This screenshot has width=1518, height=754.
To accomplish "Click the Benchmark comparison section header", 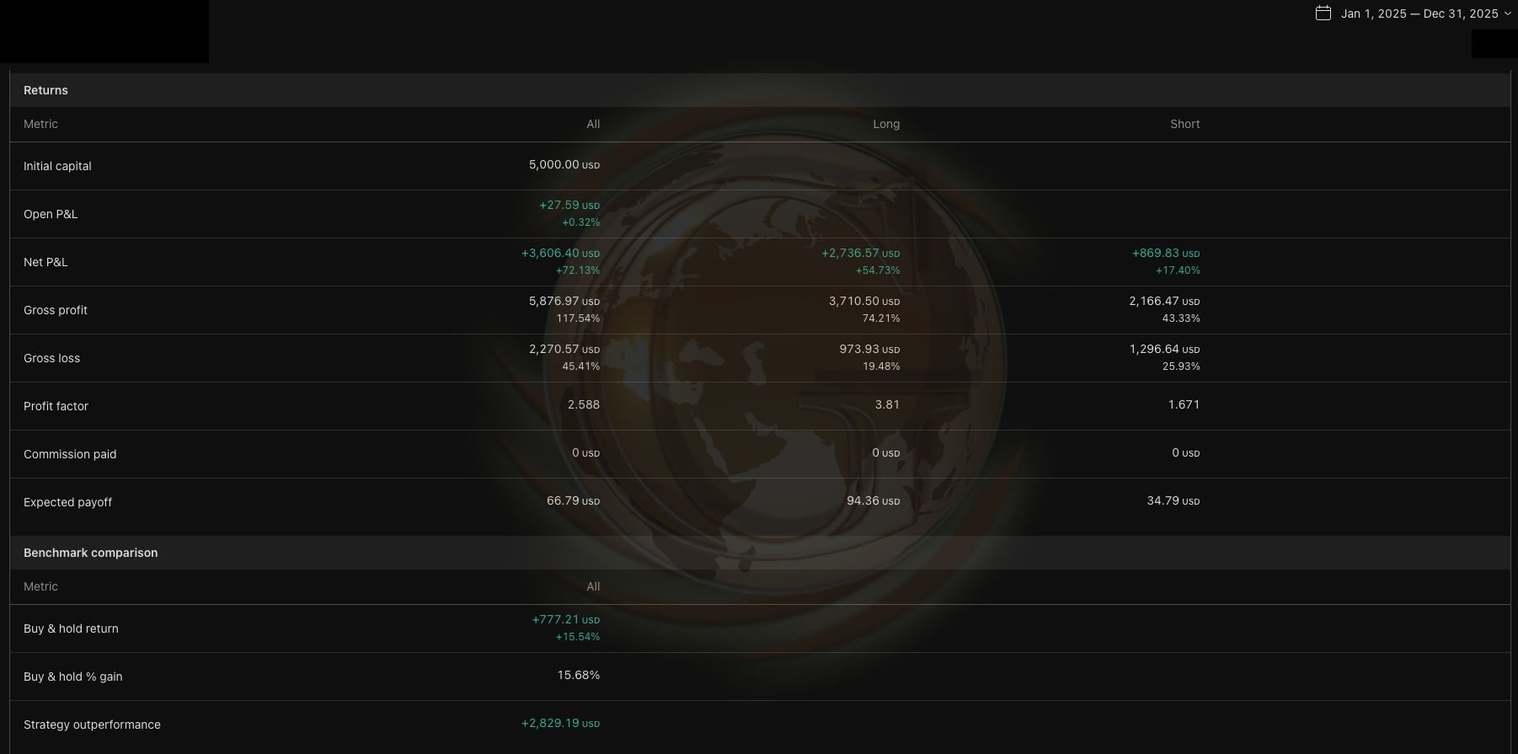I will point(90,553).
